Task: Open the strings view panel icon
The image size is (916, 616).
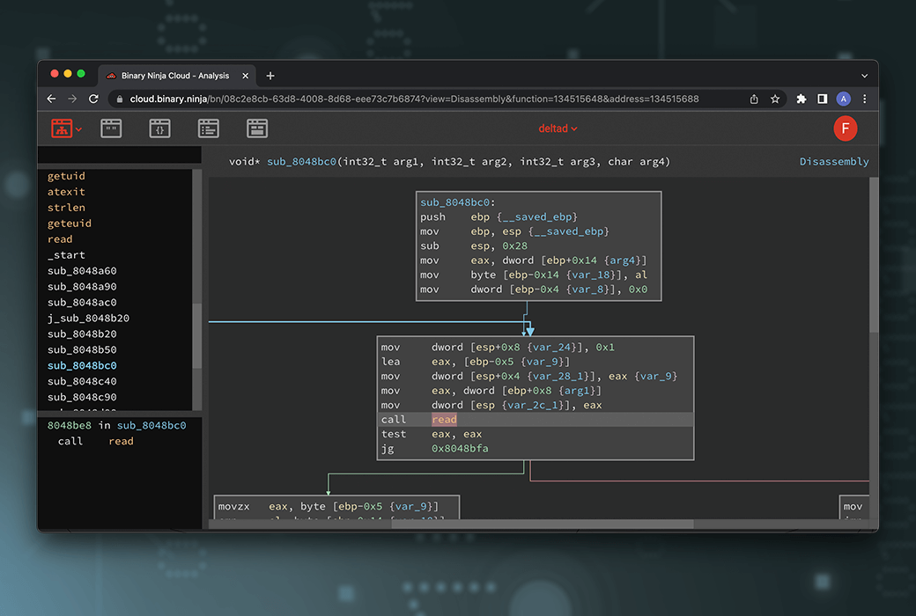Action: pos(111,128)
